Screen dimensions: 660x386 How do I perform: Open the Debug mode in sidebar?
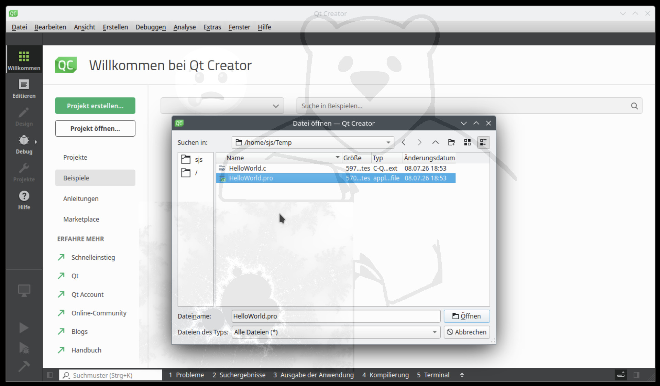24,144
